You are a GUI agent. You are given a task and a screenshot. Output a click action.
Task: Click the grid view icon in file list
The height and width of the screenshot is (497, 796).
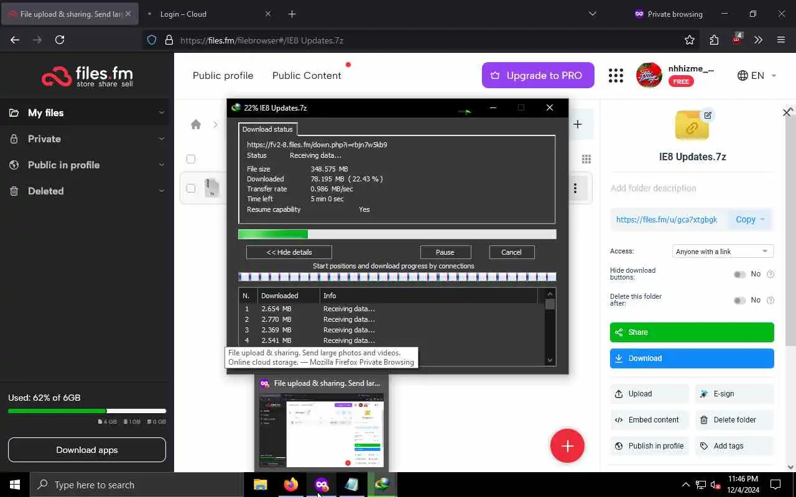point(585,158)
